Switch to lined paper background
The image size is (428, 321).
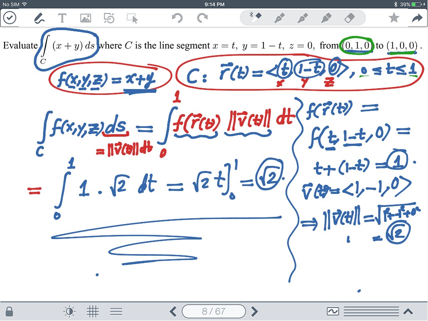(x=116, y=311)
